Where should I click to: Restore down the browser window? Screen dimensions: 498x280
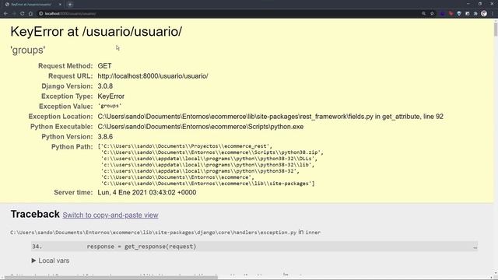click(x=480, y=4)
